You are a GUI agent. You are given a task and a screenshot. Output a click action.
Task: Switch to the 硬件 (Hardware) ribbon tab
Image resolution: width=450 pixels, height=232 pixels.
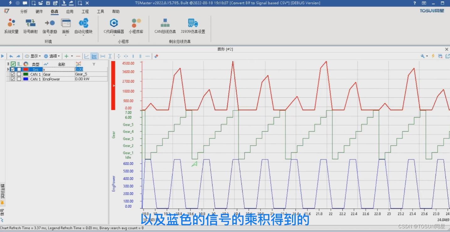(x=39, y=11)
